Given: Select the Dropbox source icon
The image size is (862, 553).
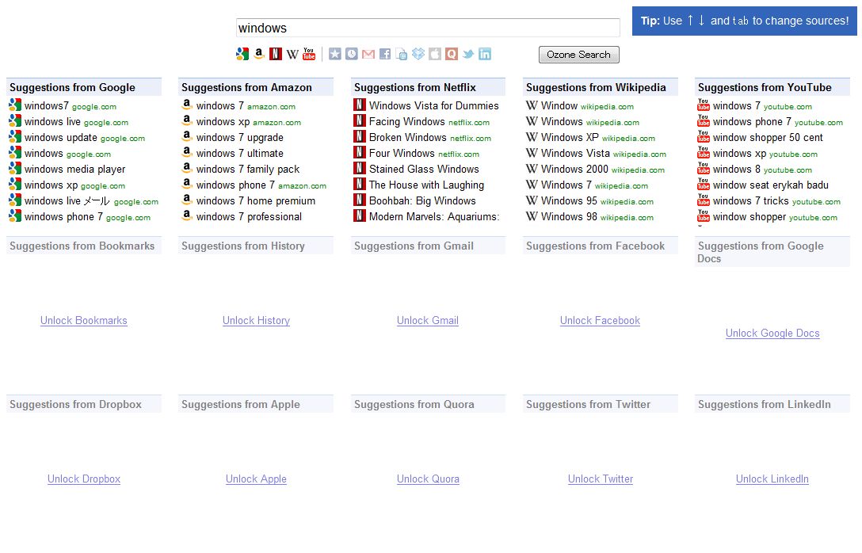Looking at the screenshot, I should click(418, 54).
